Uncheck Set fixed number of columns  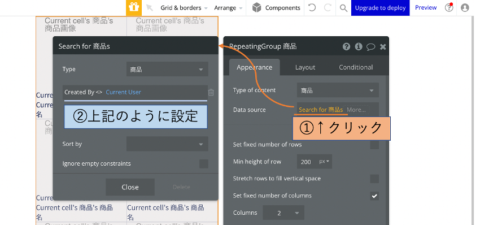pos(374,196)
